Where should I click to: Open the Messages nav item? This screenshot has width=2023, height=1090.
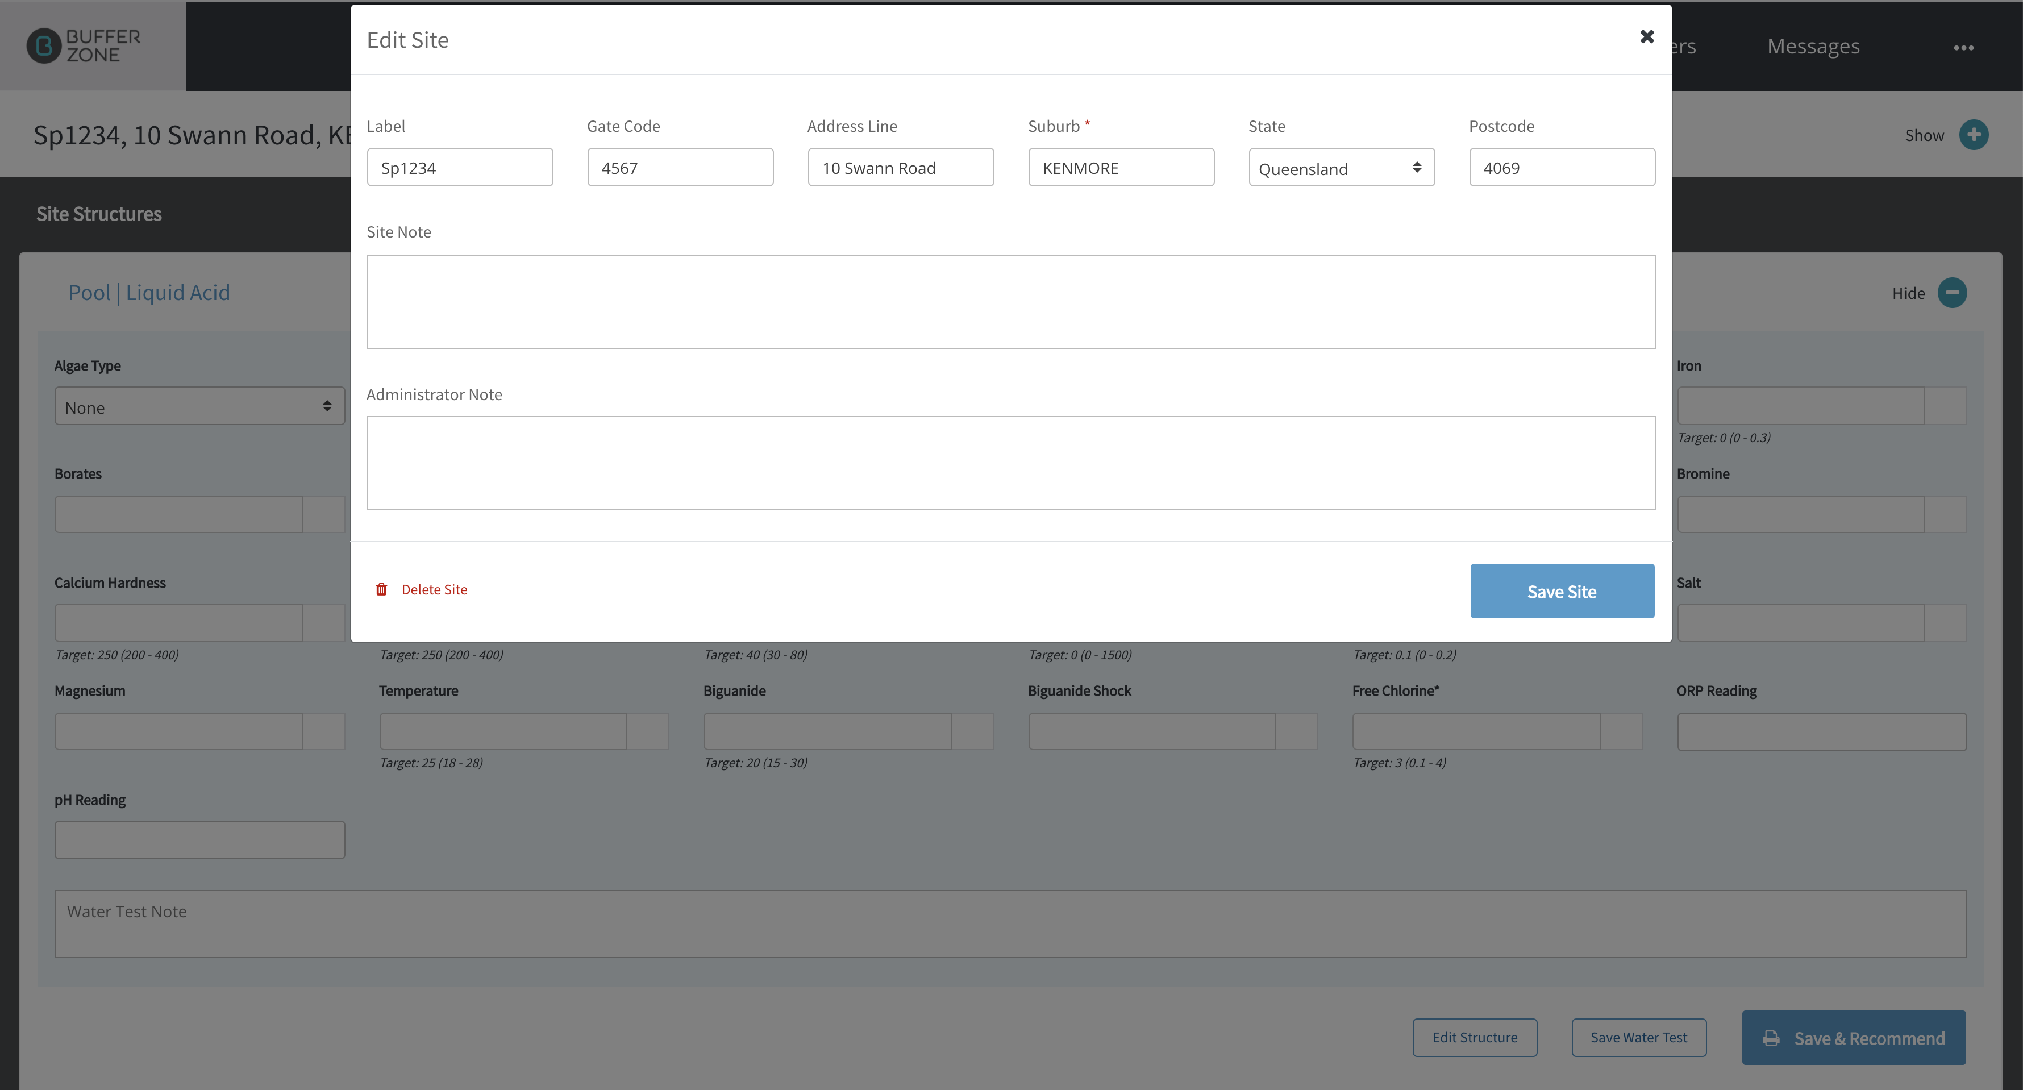tap(1813, 47)
